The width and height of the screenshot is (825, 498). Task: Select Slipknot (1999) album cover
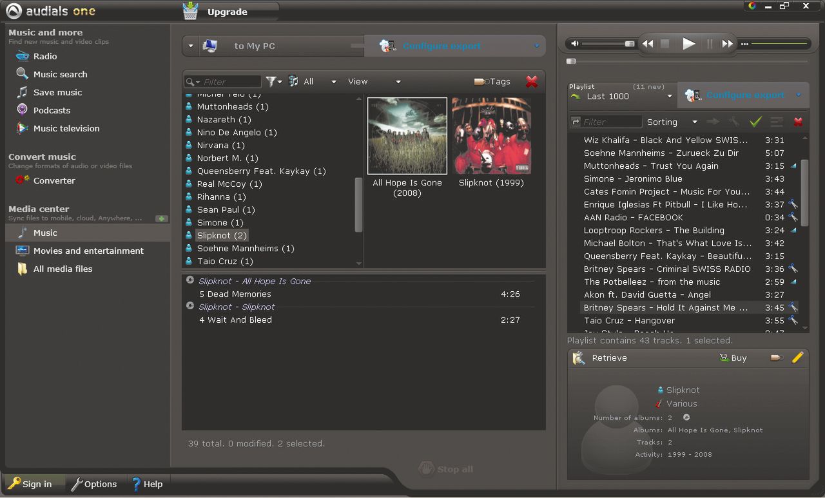[x=492, y=135]
